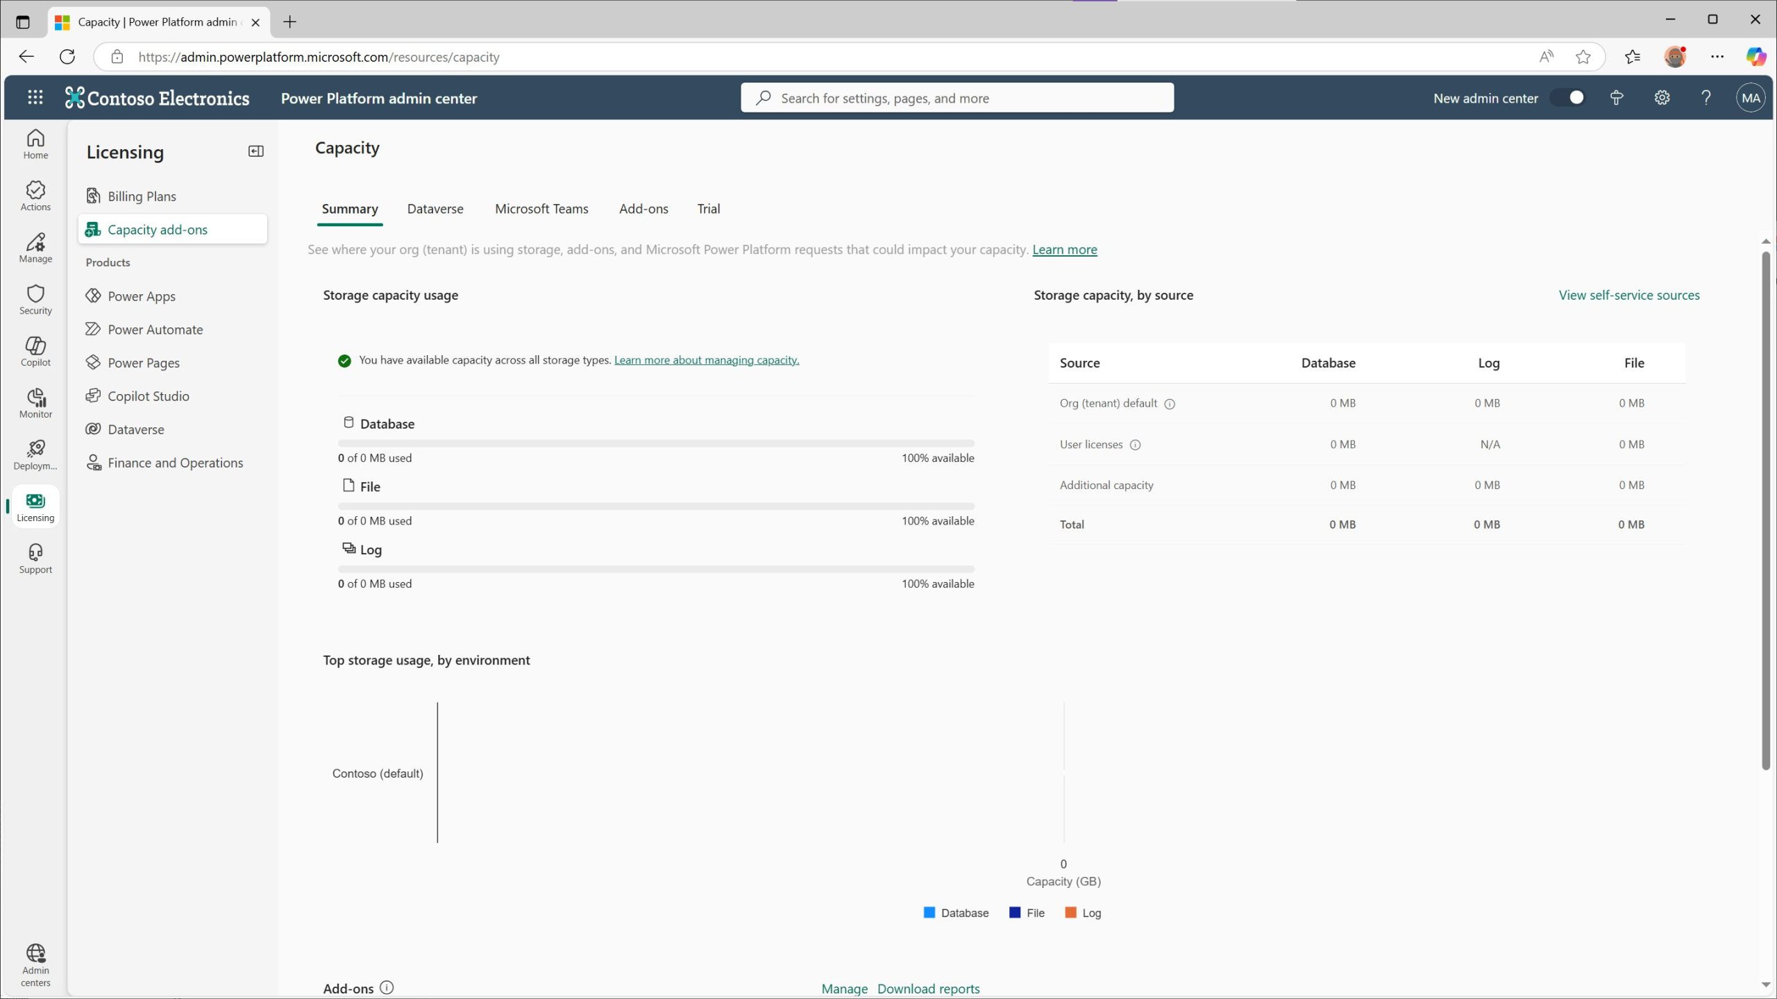Click the pin icon in header
Image resolution: width=1777 pixels, height=999 pixels.
1617,98
